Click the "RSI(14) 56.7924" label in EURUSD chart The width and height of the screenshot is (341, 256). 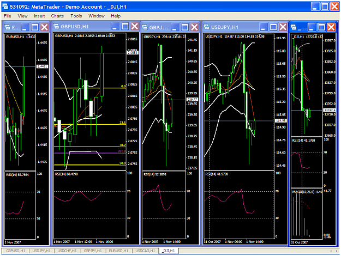17,175
